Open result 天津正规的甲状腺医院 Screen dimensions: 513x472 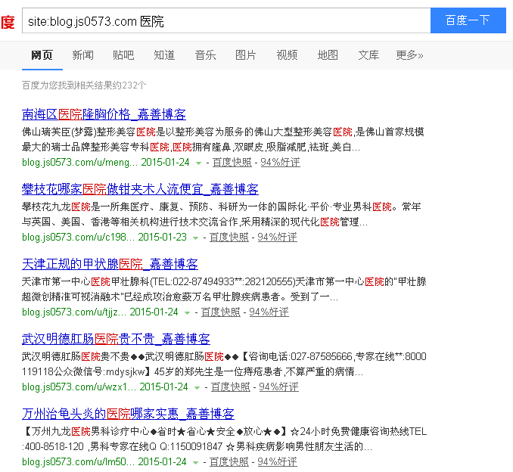pyautogui.click(x=110, y=264)
